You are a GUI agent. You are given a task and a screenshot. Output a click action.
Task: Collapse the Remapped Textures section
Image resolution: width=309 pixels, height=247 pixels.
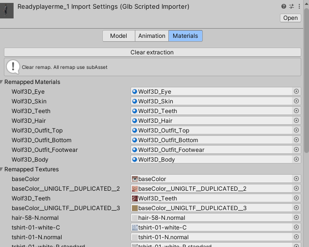pos(1,169)
